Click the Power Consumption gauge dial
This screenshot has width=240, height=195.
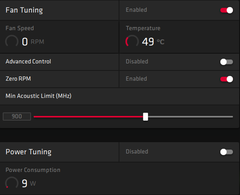12,183
